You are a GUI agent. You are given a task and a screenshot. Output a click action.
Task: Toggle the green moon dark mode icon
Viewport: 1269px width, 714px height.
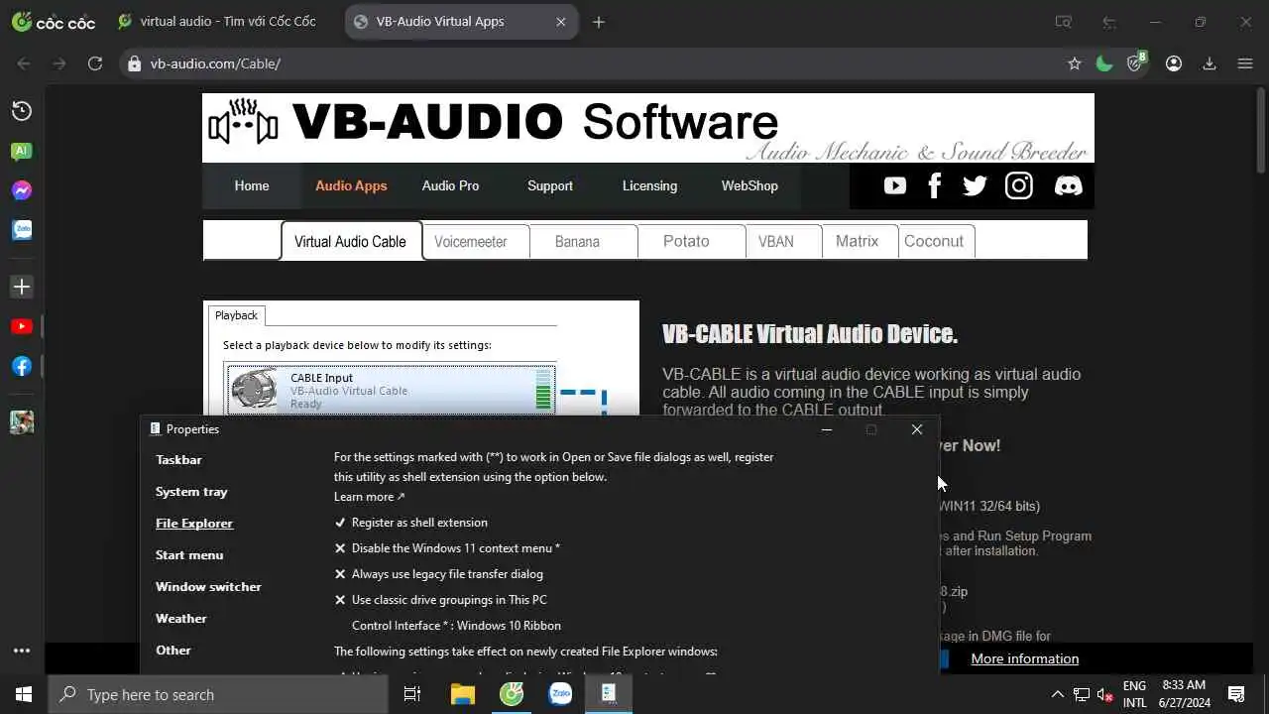pos(1104,63)
